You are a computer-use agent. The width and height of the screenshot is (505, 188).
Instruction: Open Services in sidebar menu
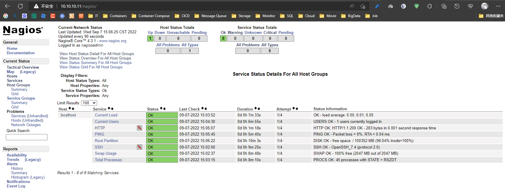point(15,80)
